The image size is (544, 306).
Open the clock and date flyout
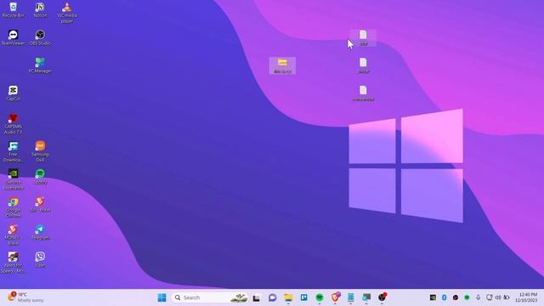pos(526,297)
